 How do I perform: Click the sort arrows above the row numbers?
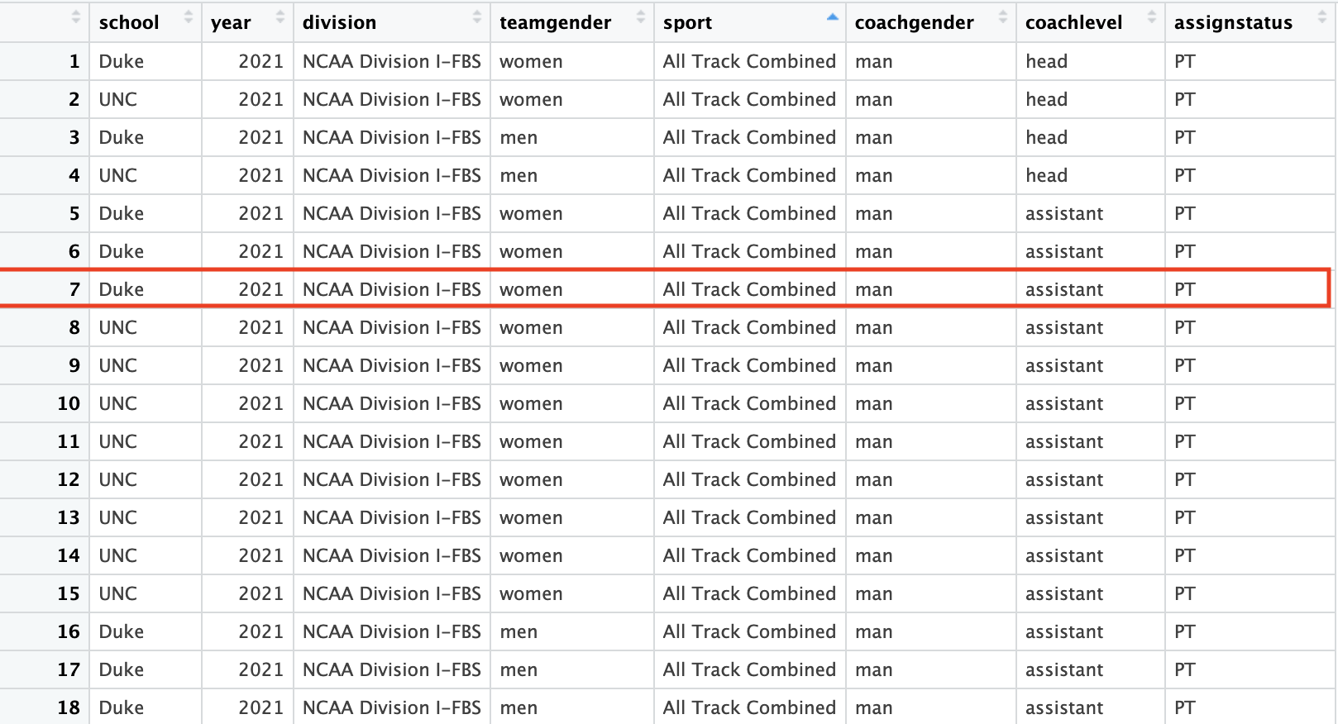coord(76,17)
